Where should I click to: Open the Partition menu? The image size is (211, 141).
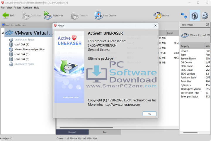coord(27,8)
